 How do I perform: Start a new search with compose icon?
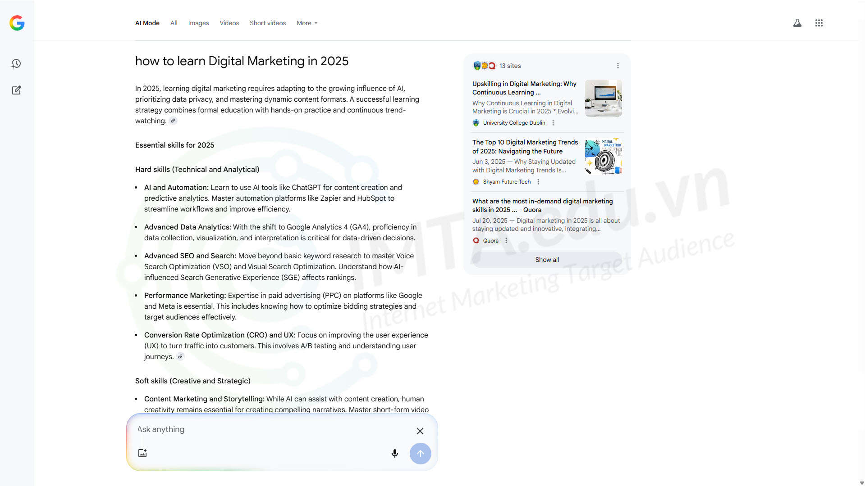click(16, 90)
